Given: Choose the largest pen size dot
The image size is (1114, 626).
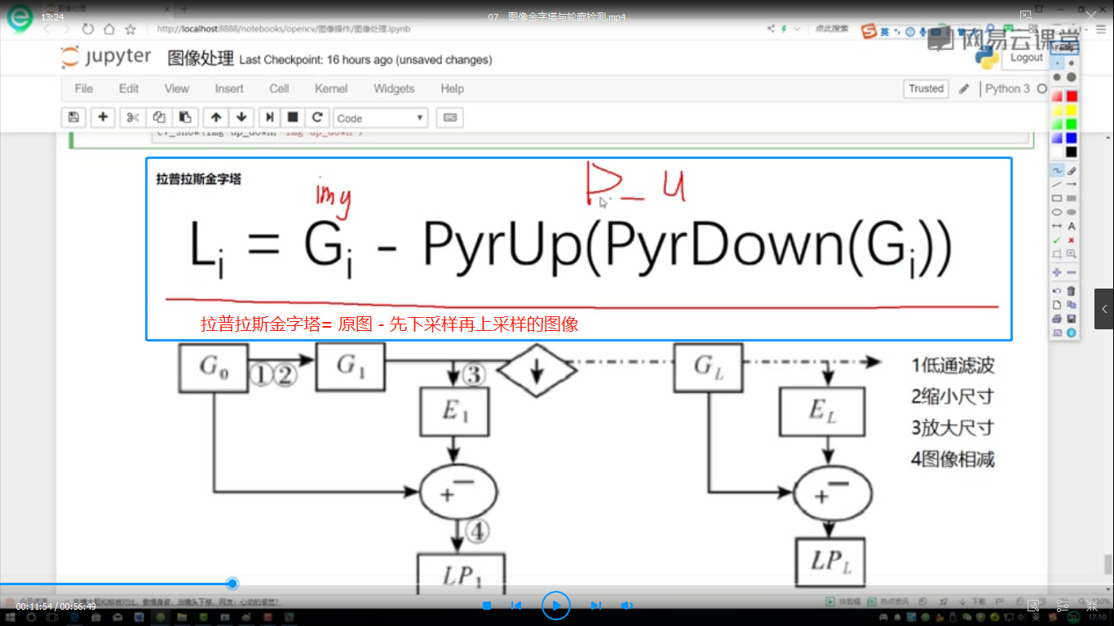Looking at the screenshot, I should (x=1072, y=77).
